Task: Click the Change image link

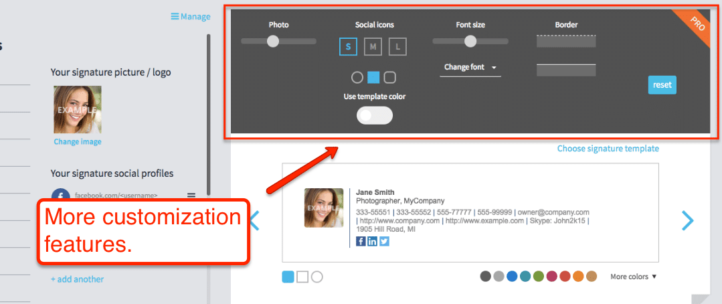Action: [78, 142]
